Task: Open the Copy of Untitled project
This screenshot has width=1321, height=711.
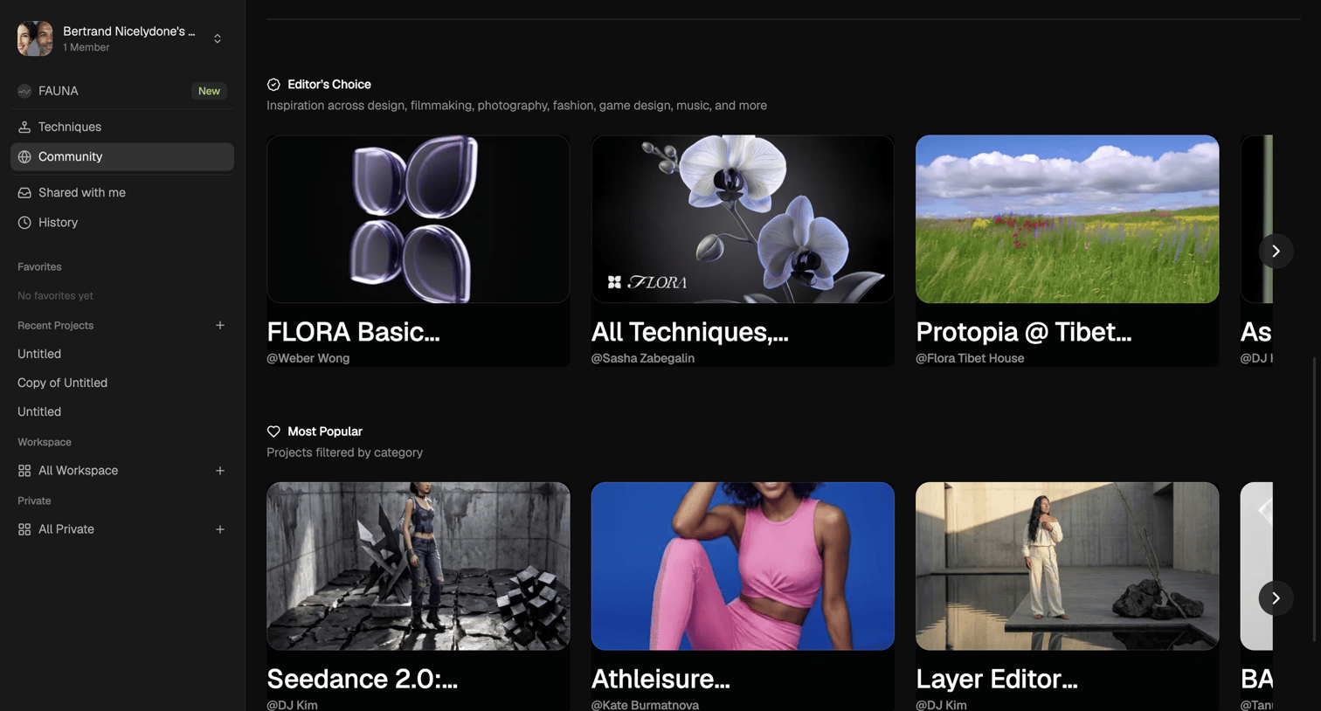Action: coord(62,383)
